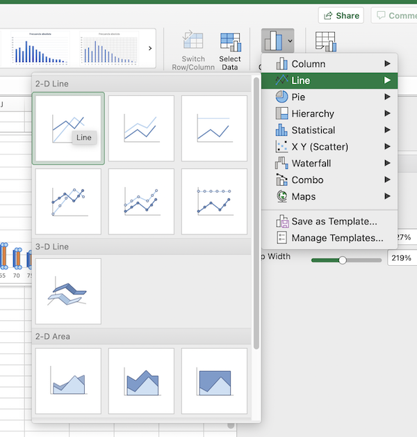Pick the first 2-D Area chart
Screen dimensions: 417x437
[68, 381]
